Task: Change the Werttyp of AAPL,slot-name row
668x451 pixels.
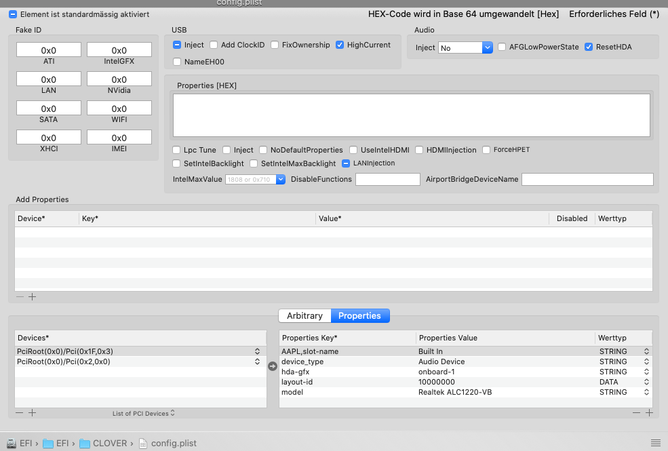Action: (647, 351)
